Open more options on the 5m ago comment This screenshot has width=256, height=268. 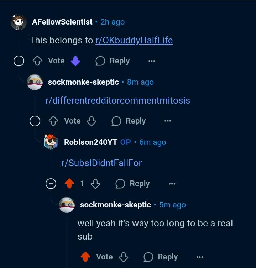tap(200, 257)
